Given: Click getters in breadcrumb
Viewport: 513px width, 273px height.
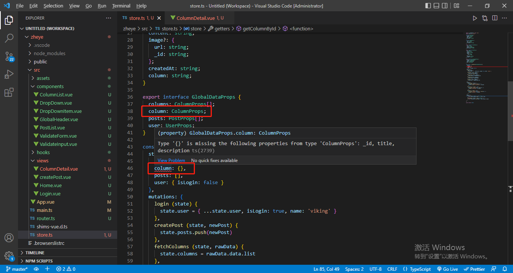Looking at the screenshot, I should [x=222, y=28].
